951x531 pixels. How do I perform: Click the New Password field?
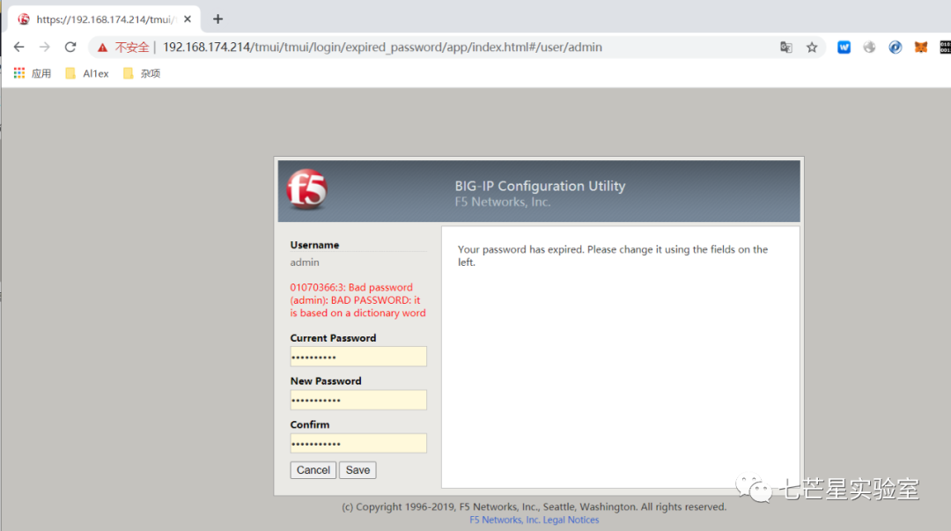pyautogui.click(x=358, y=400)
